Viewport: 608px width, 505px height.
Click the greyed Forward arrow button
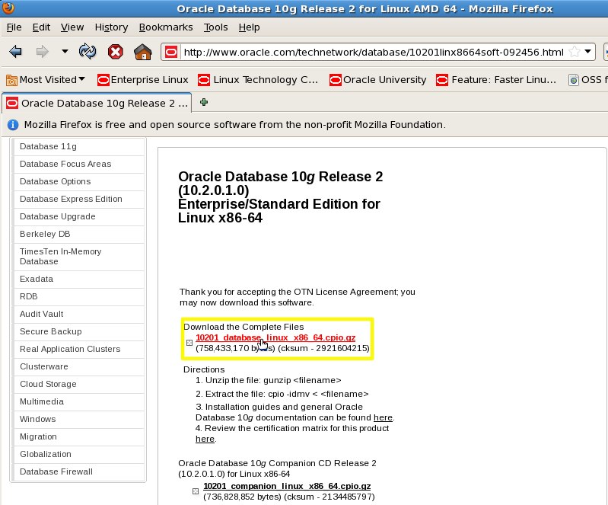coord(42,52)
